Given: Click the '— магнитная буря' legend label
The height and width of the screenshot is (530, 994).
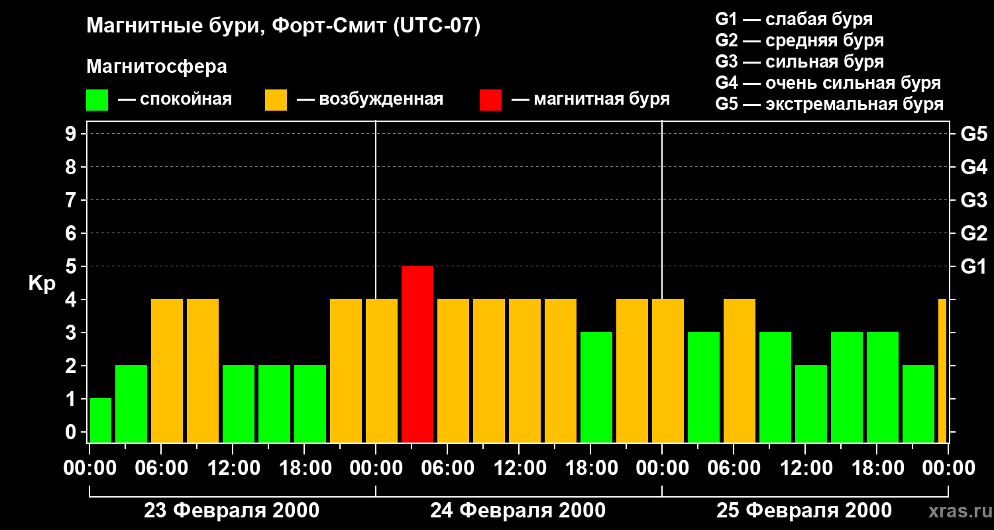Looking at the screenshot, I should (x=590, y=100).
